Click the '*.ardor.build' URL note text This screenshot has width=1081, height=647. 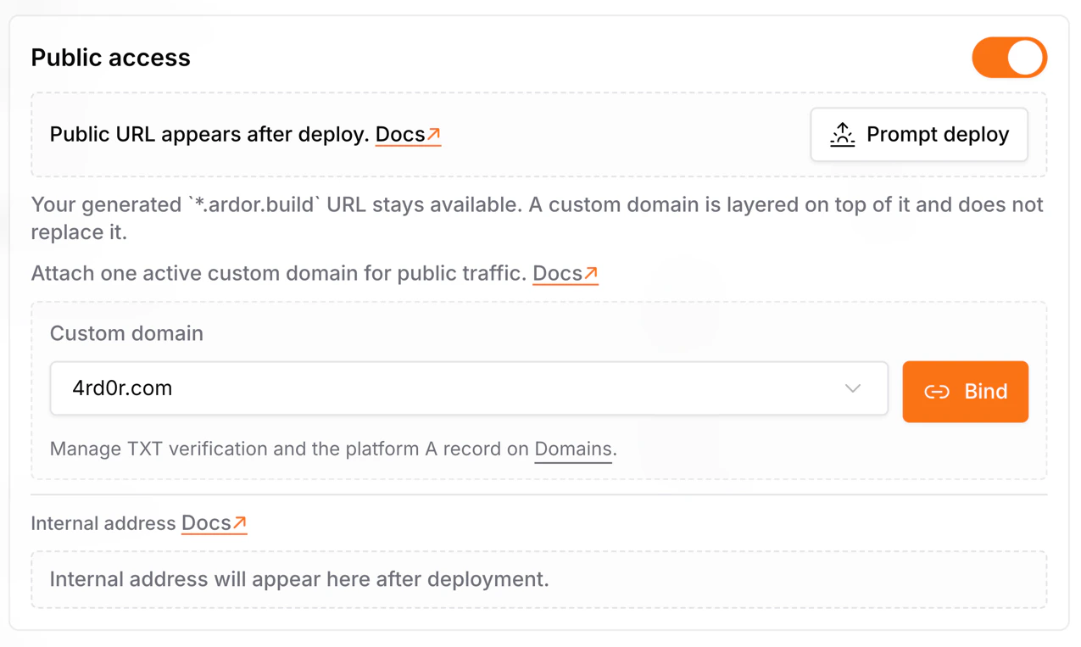point(537,218)
